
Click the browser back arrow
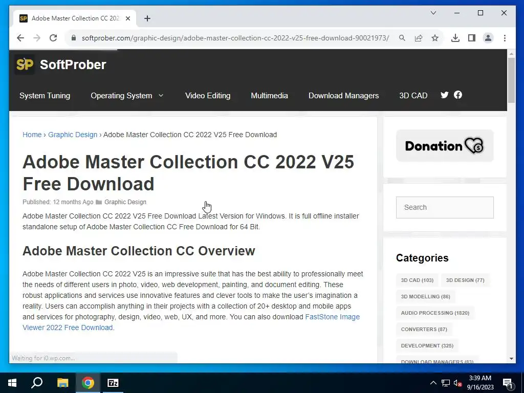point(20,38)
